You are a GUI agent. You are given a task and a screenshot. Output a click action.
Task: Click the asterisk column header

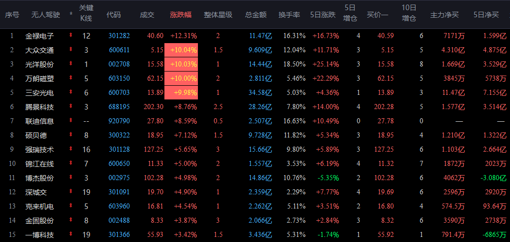tap(71, 15)
